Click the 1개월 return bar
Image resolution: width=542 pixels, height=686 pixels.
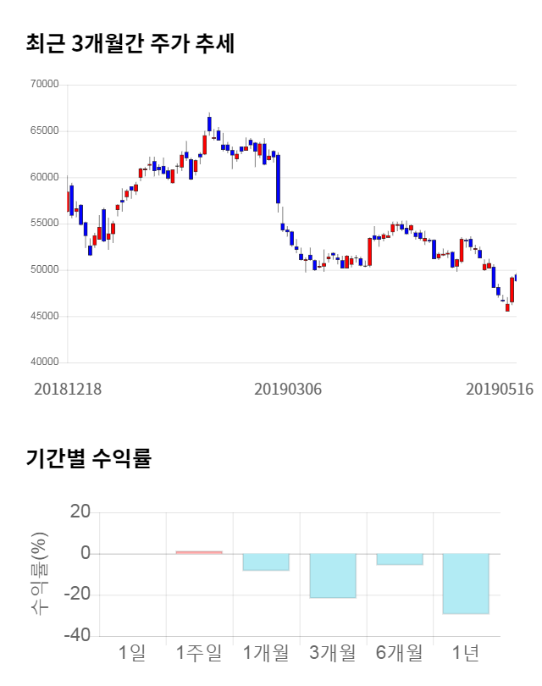click(x=266, y=562)
